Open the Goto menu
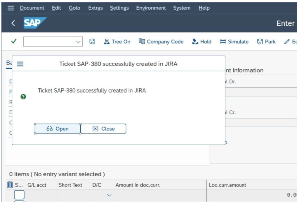 point(74,8)
